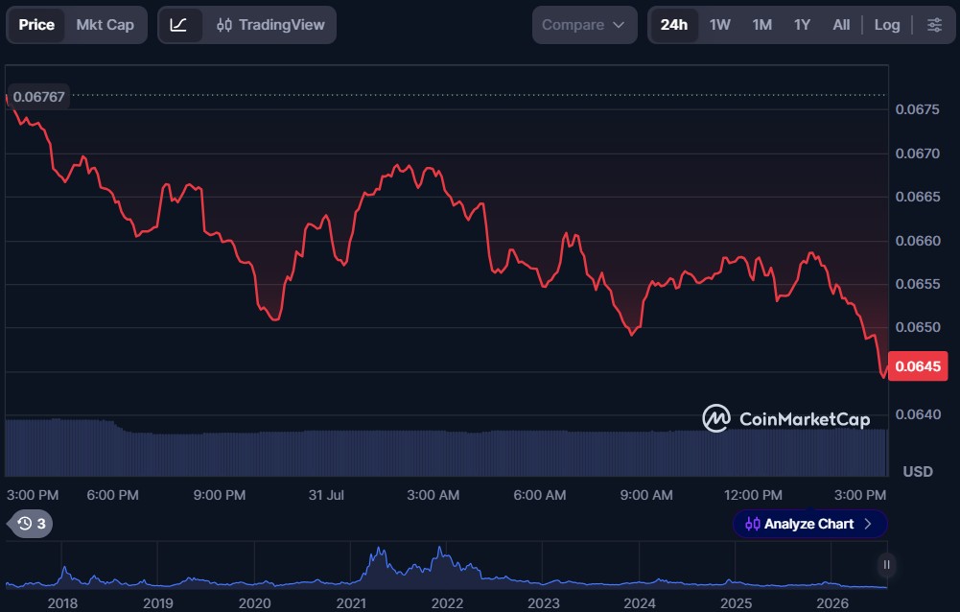Click the 2021 peak in the history overview

click(379, 550)
